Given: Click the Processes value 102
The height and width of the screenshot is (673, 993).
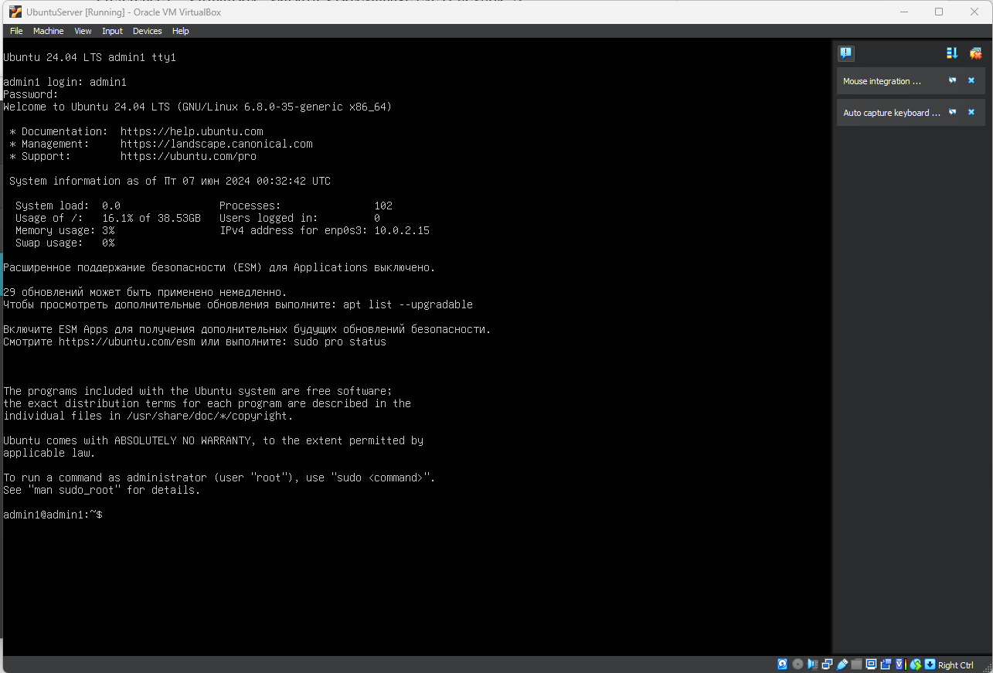Looking at the screenshot, I should 383,206.
